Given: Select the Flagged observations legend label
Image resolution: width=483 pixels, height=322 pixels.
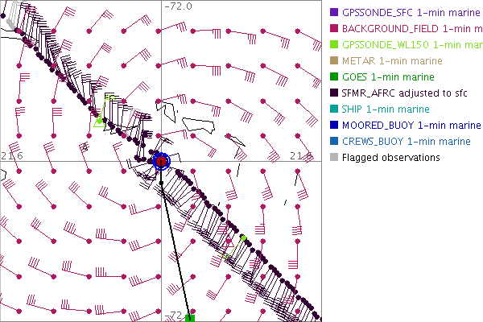Looking at the screenshot, I should point(390,158).
